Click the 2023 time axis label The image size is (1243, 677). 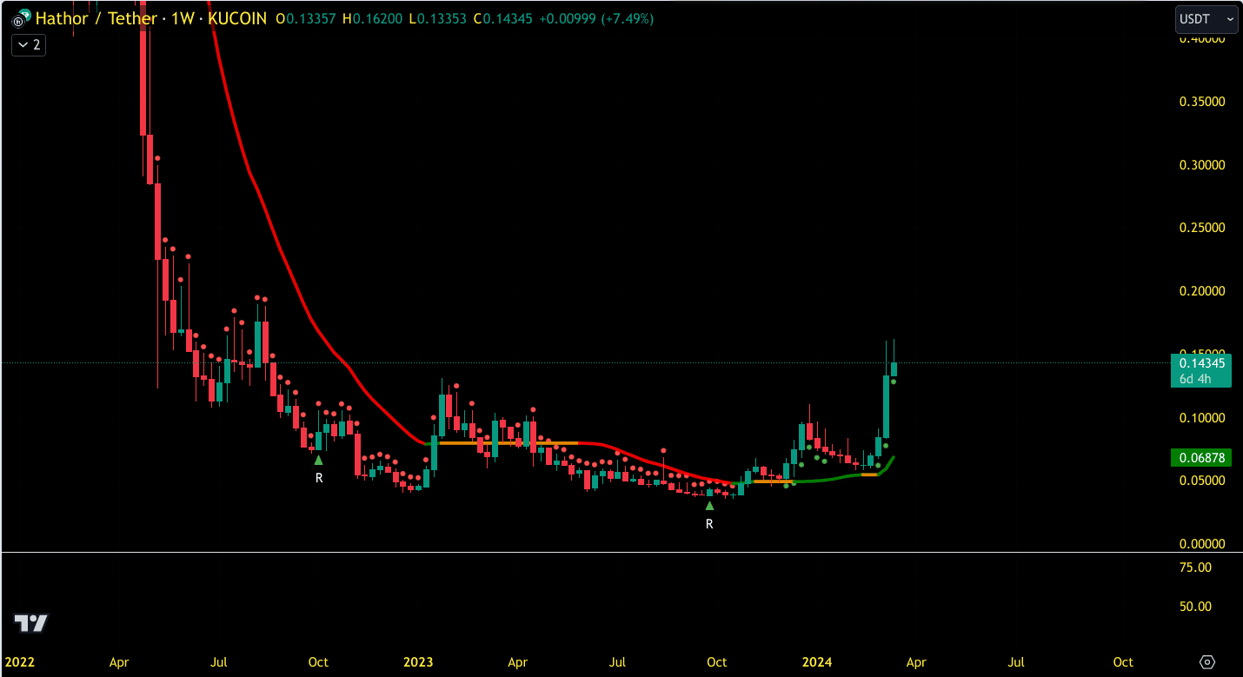tap(418, 662)
